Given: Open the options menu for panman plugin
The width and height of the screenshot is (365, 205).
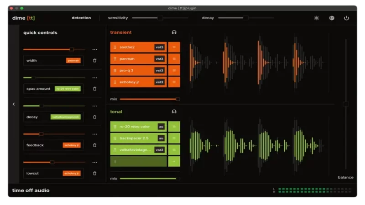Looking at the screenshot, I should coord(174,59).
